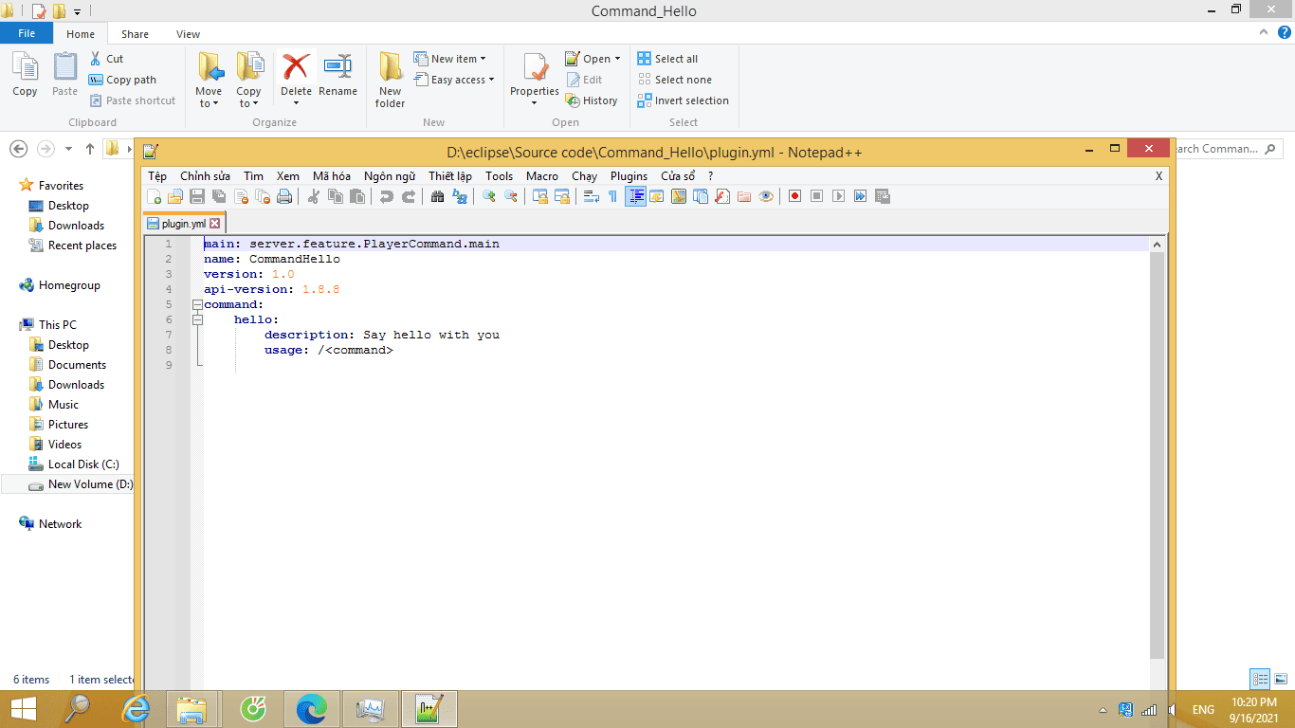Click 'Copy path' in Clipboard group
This screenshot has width=1295, height=728.
pyautogui.click(x=131, y=80)
